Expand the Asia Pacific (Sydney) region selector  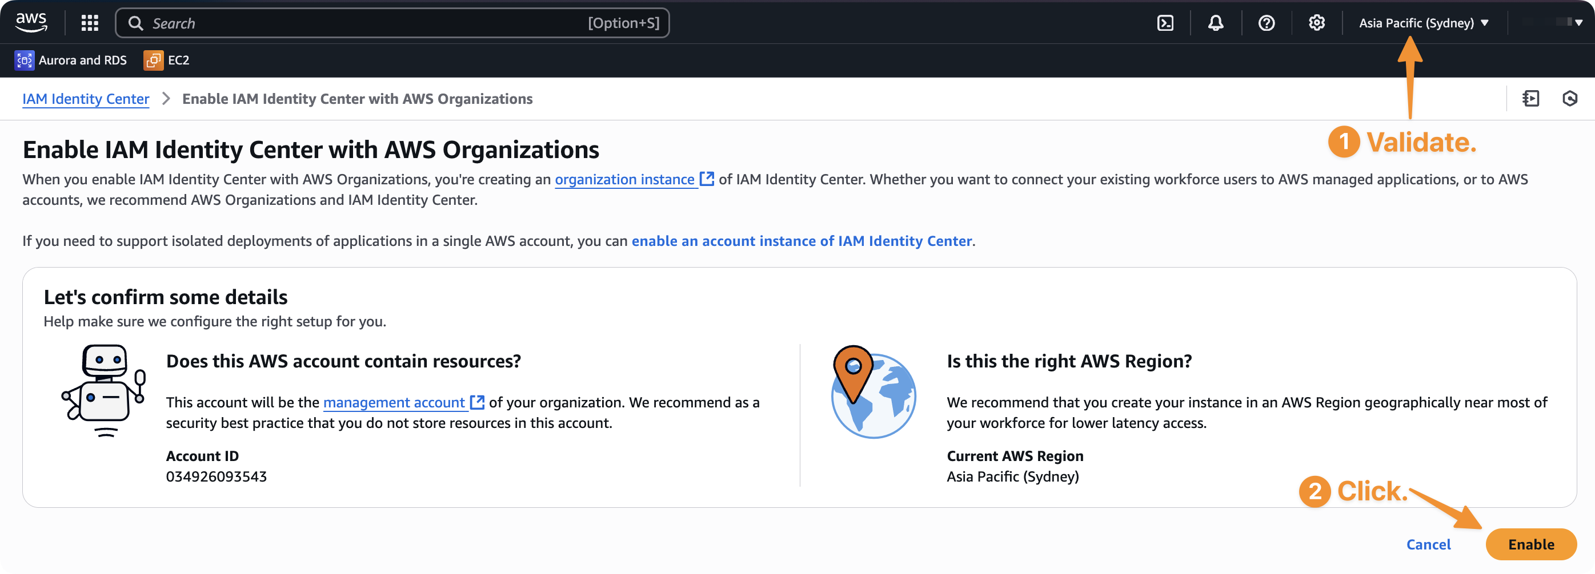pos(1419,23)
